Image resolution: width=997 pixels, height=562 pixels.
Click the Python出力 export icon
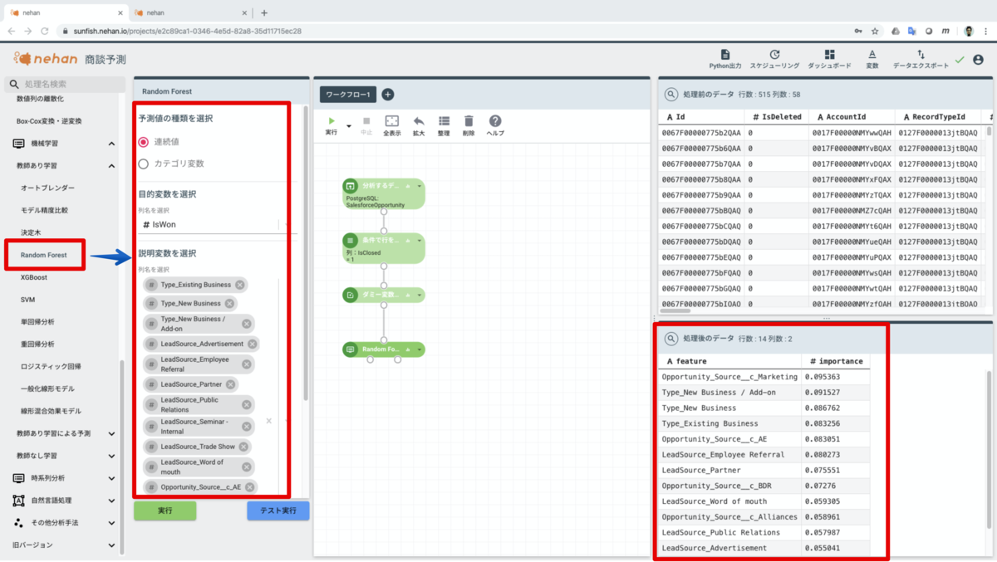[x=724, y=54]
